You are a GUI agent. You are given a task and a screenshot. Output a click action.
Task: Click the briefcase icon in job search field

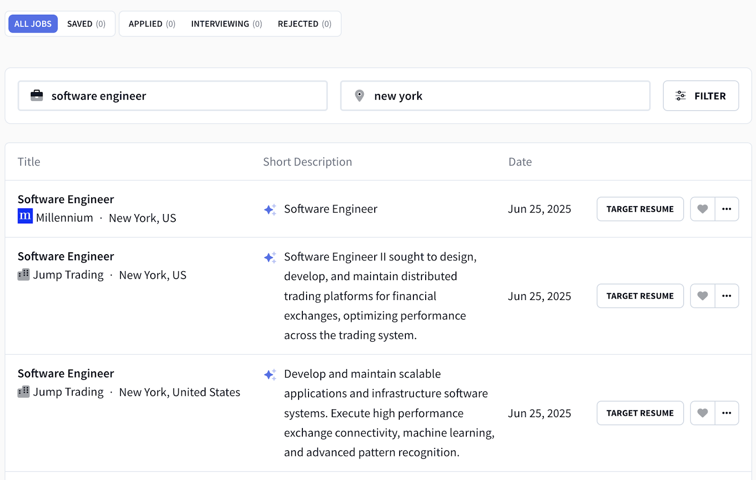point(37,95)
